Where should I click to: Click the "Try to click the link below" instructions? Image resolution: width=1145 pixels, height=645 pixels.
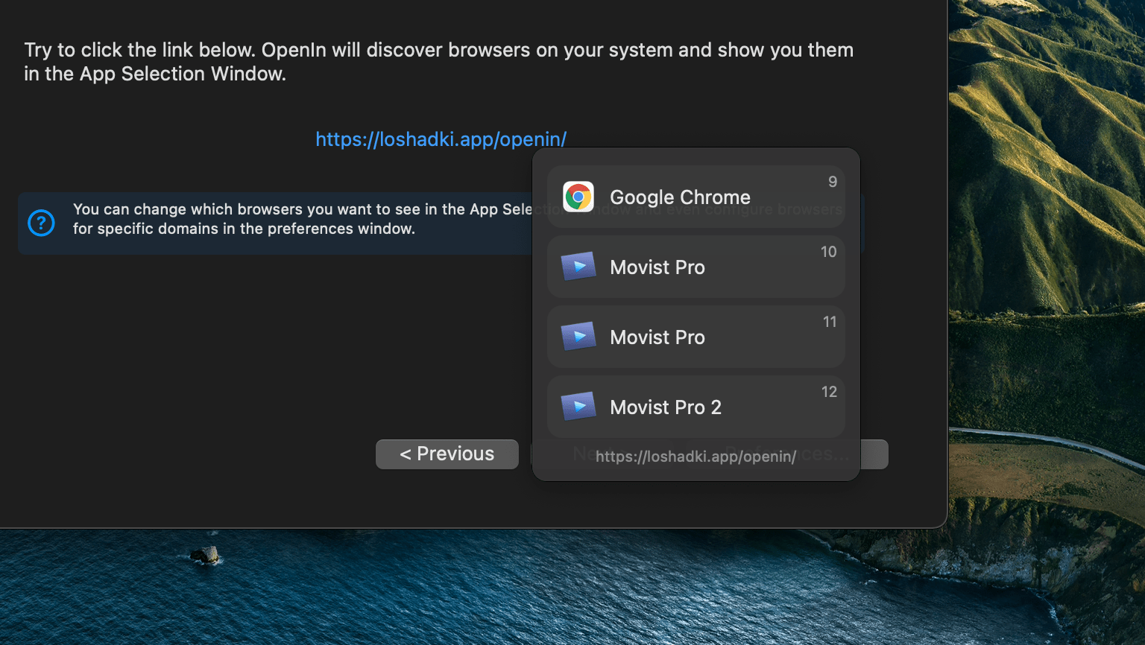[438, 62]
